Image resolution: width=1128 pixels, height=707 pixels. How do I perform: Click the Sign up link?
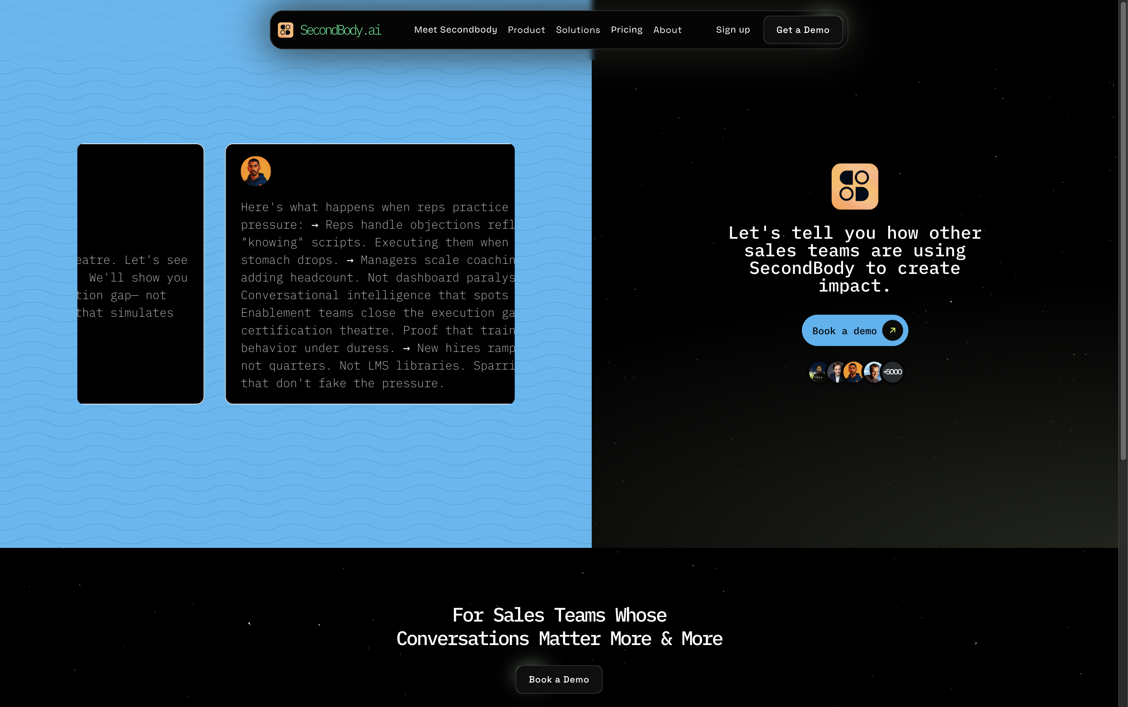point(733,30)
